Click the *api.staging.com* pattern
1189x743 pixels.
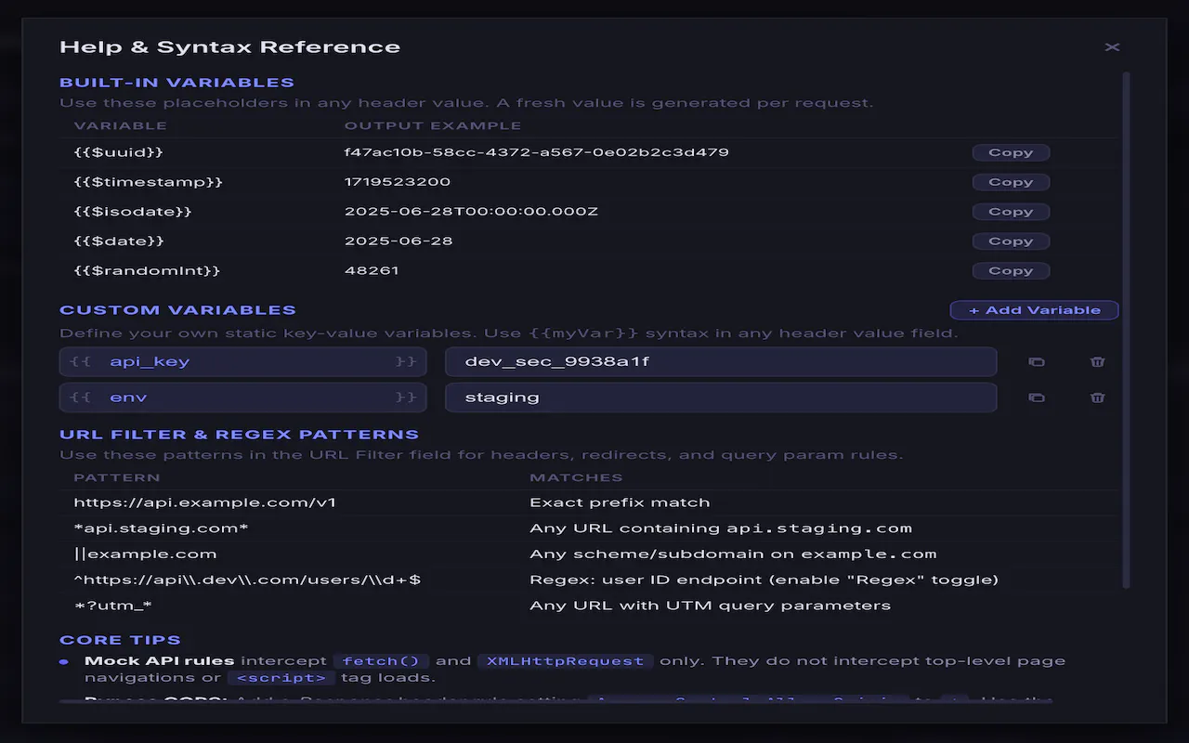coord(161,528)
